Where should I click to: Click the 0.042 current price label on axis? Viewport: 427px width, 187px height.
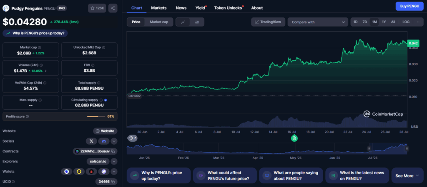tap(413, 43)
